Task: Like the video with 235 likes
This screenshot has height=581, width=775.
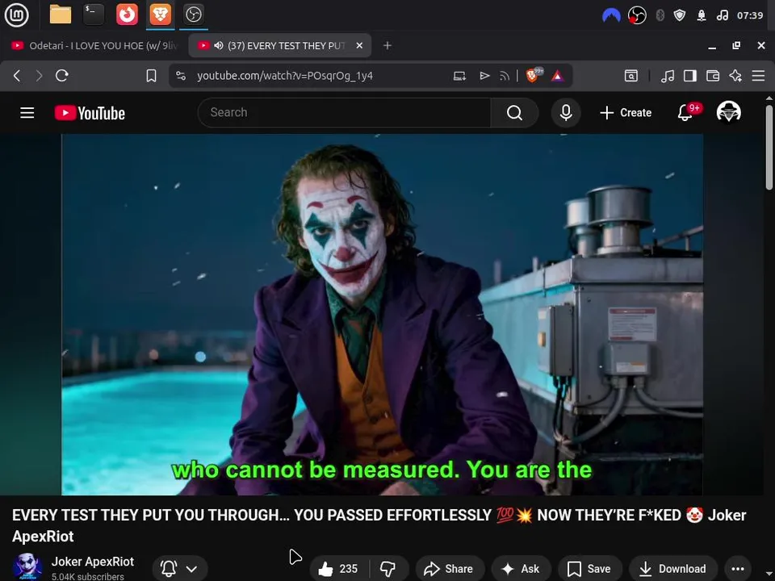Action: [338, 569]
